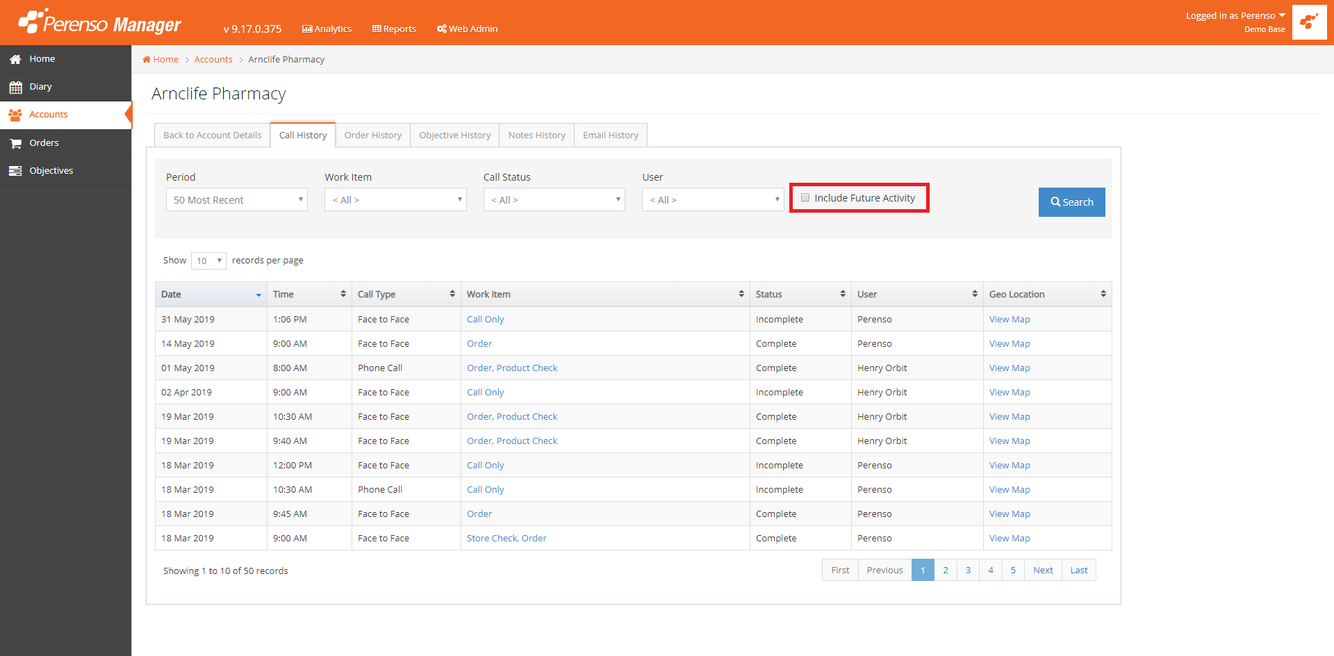The width and height of the screenshot is (1334, 656).
Task: Click the Objectives icon in the sidebar
Action: [x=15, y=171]
